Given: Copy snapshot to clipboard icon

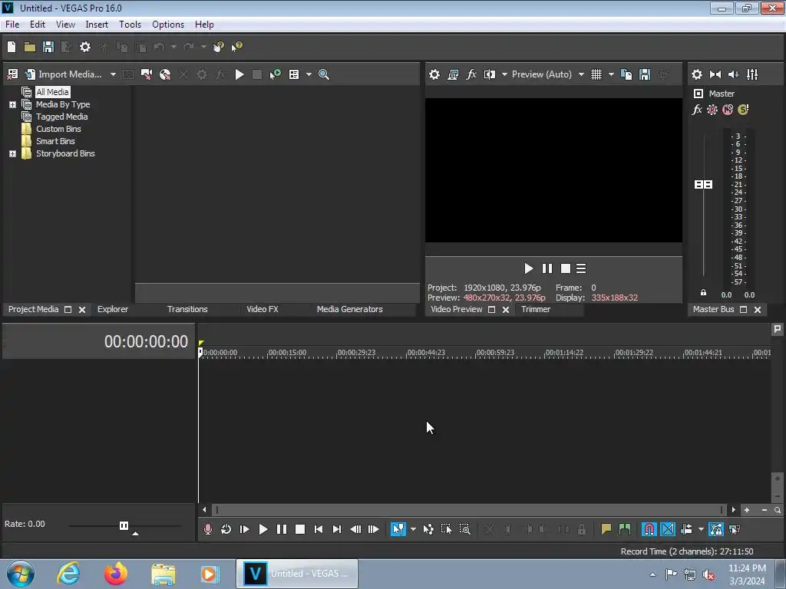Looking at the screenshot, I should coord(626,74).
